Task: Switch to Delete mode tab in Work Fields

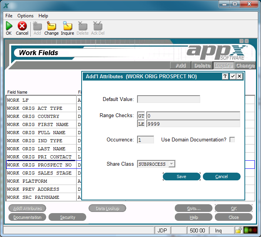Action: (202, 66)
